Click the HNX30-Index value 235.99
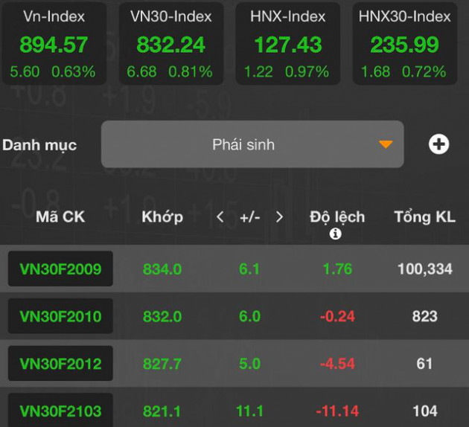 click(x=405, y=45)
